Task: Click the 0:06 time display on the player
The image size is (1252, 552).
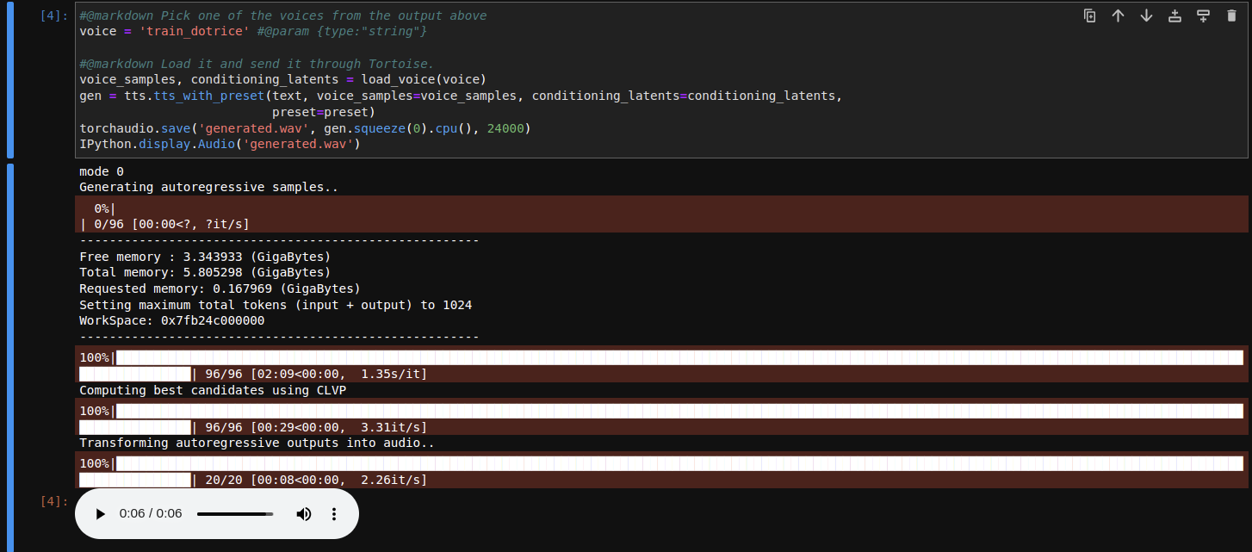Action: [x=150, y=513]
